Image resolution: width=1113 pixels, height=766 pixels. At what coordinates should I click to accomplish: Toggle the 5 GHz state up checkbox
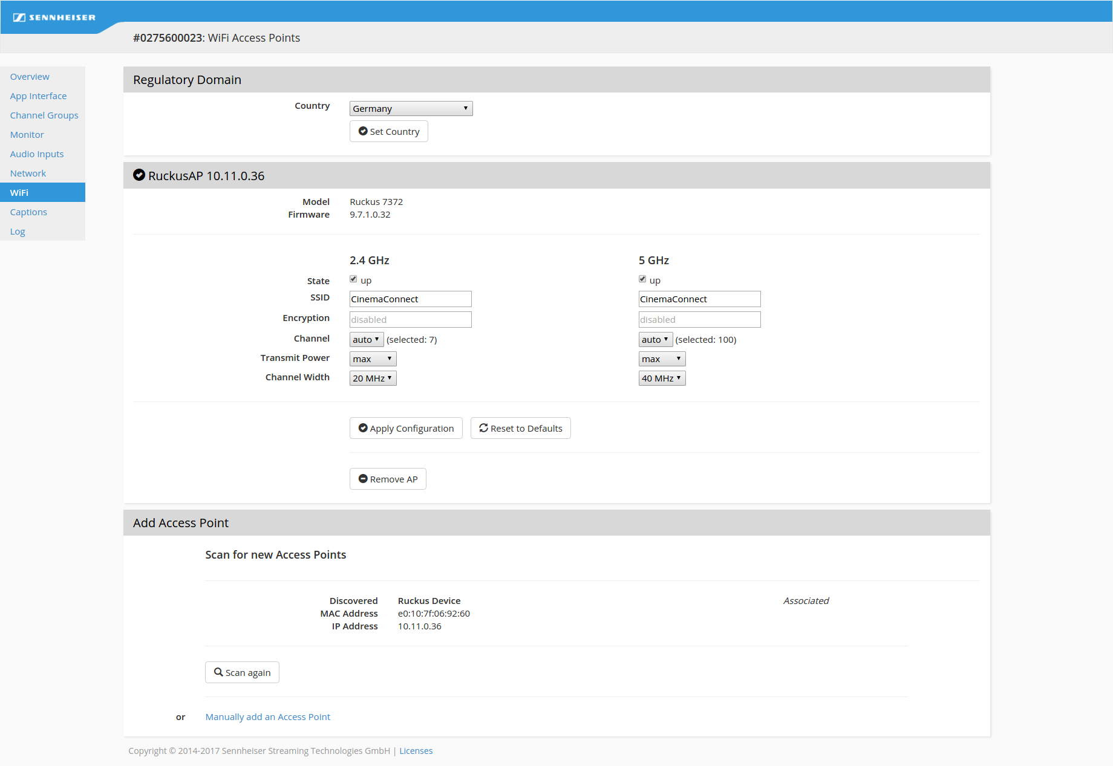coord(642,279)
